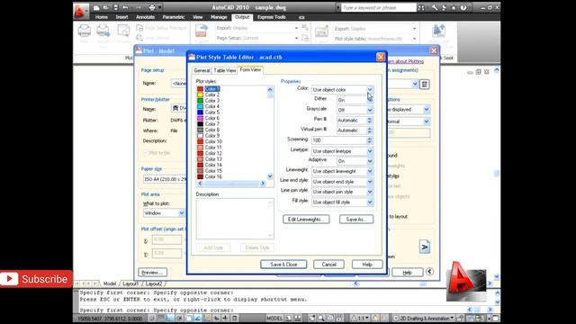Open the Lineweight dropdown
This screenshot has width=576, height=324.
click(x=370, y=171)
